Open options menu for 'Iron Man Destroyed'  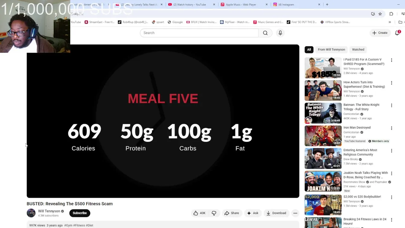(391, 128)
